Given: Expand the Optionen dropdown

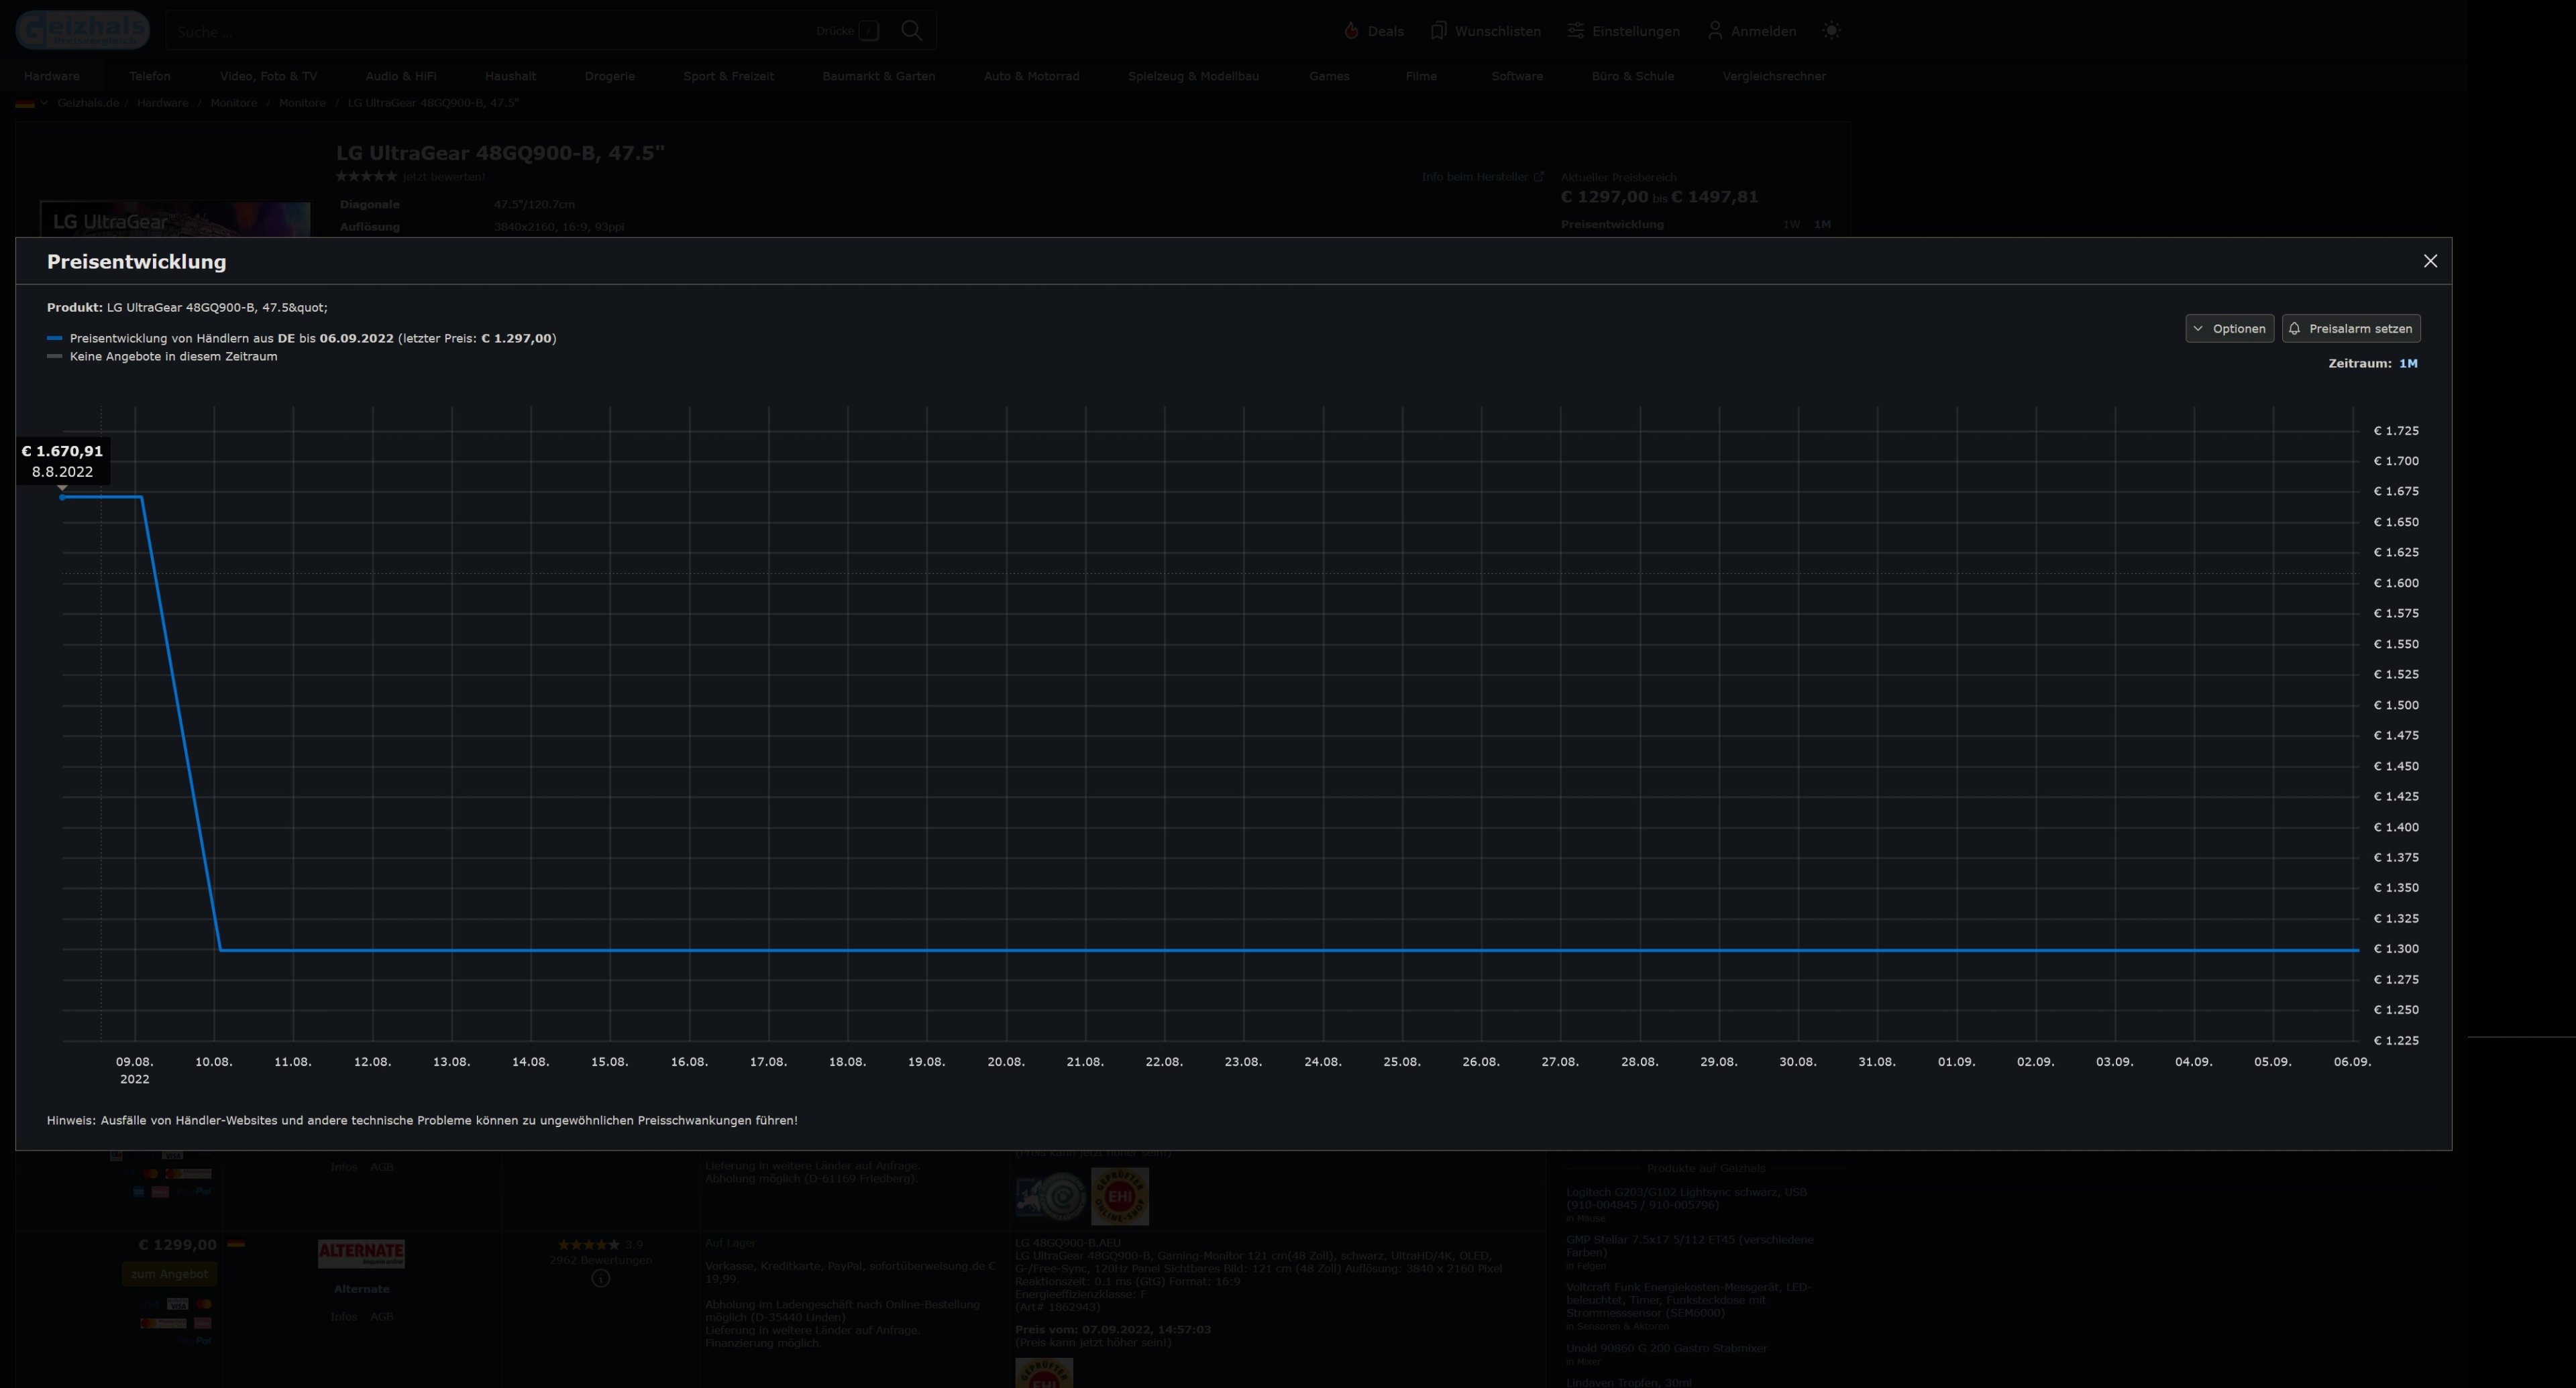Looking at the screenshot, I should pyautogui.click(x=2229, y=329).
